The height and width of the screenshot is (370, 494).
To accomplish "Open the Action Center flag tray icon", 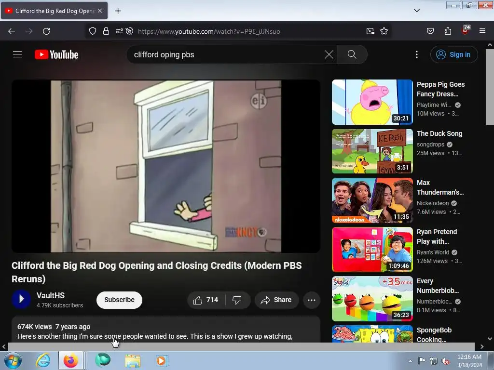I will pyautogui.click(x=422, y=361).
